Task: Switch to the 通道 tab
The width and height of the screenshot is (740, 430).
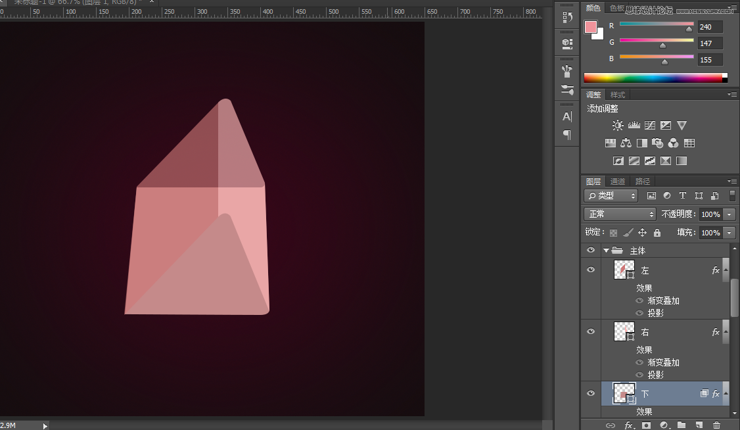Action: pyautogui.click(x=617, y=181)
